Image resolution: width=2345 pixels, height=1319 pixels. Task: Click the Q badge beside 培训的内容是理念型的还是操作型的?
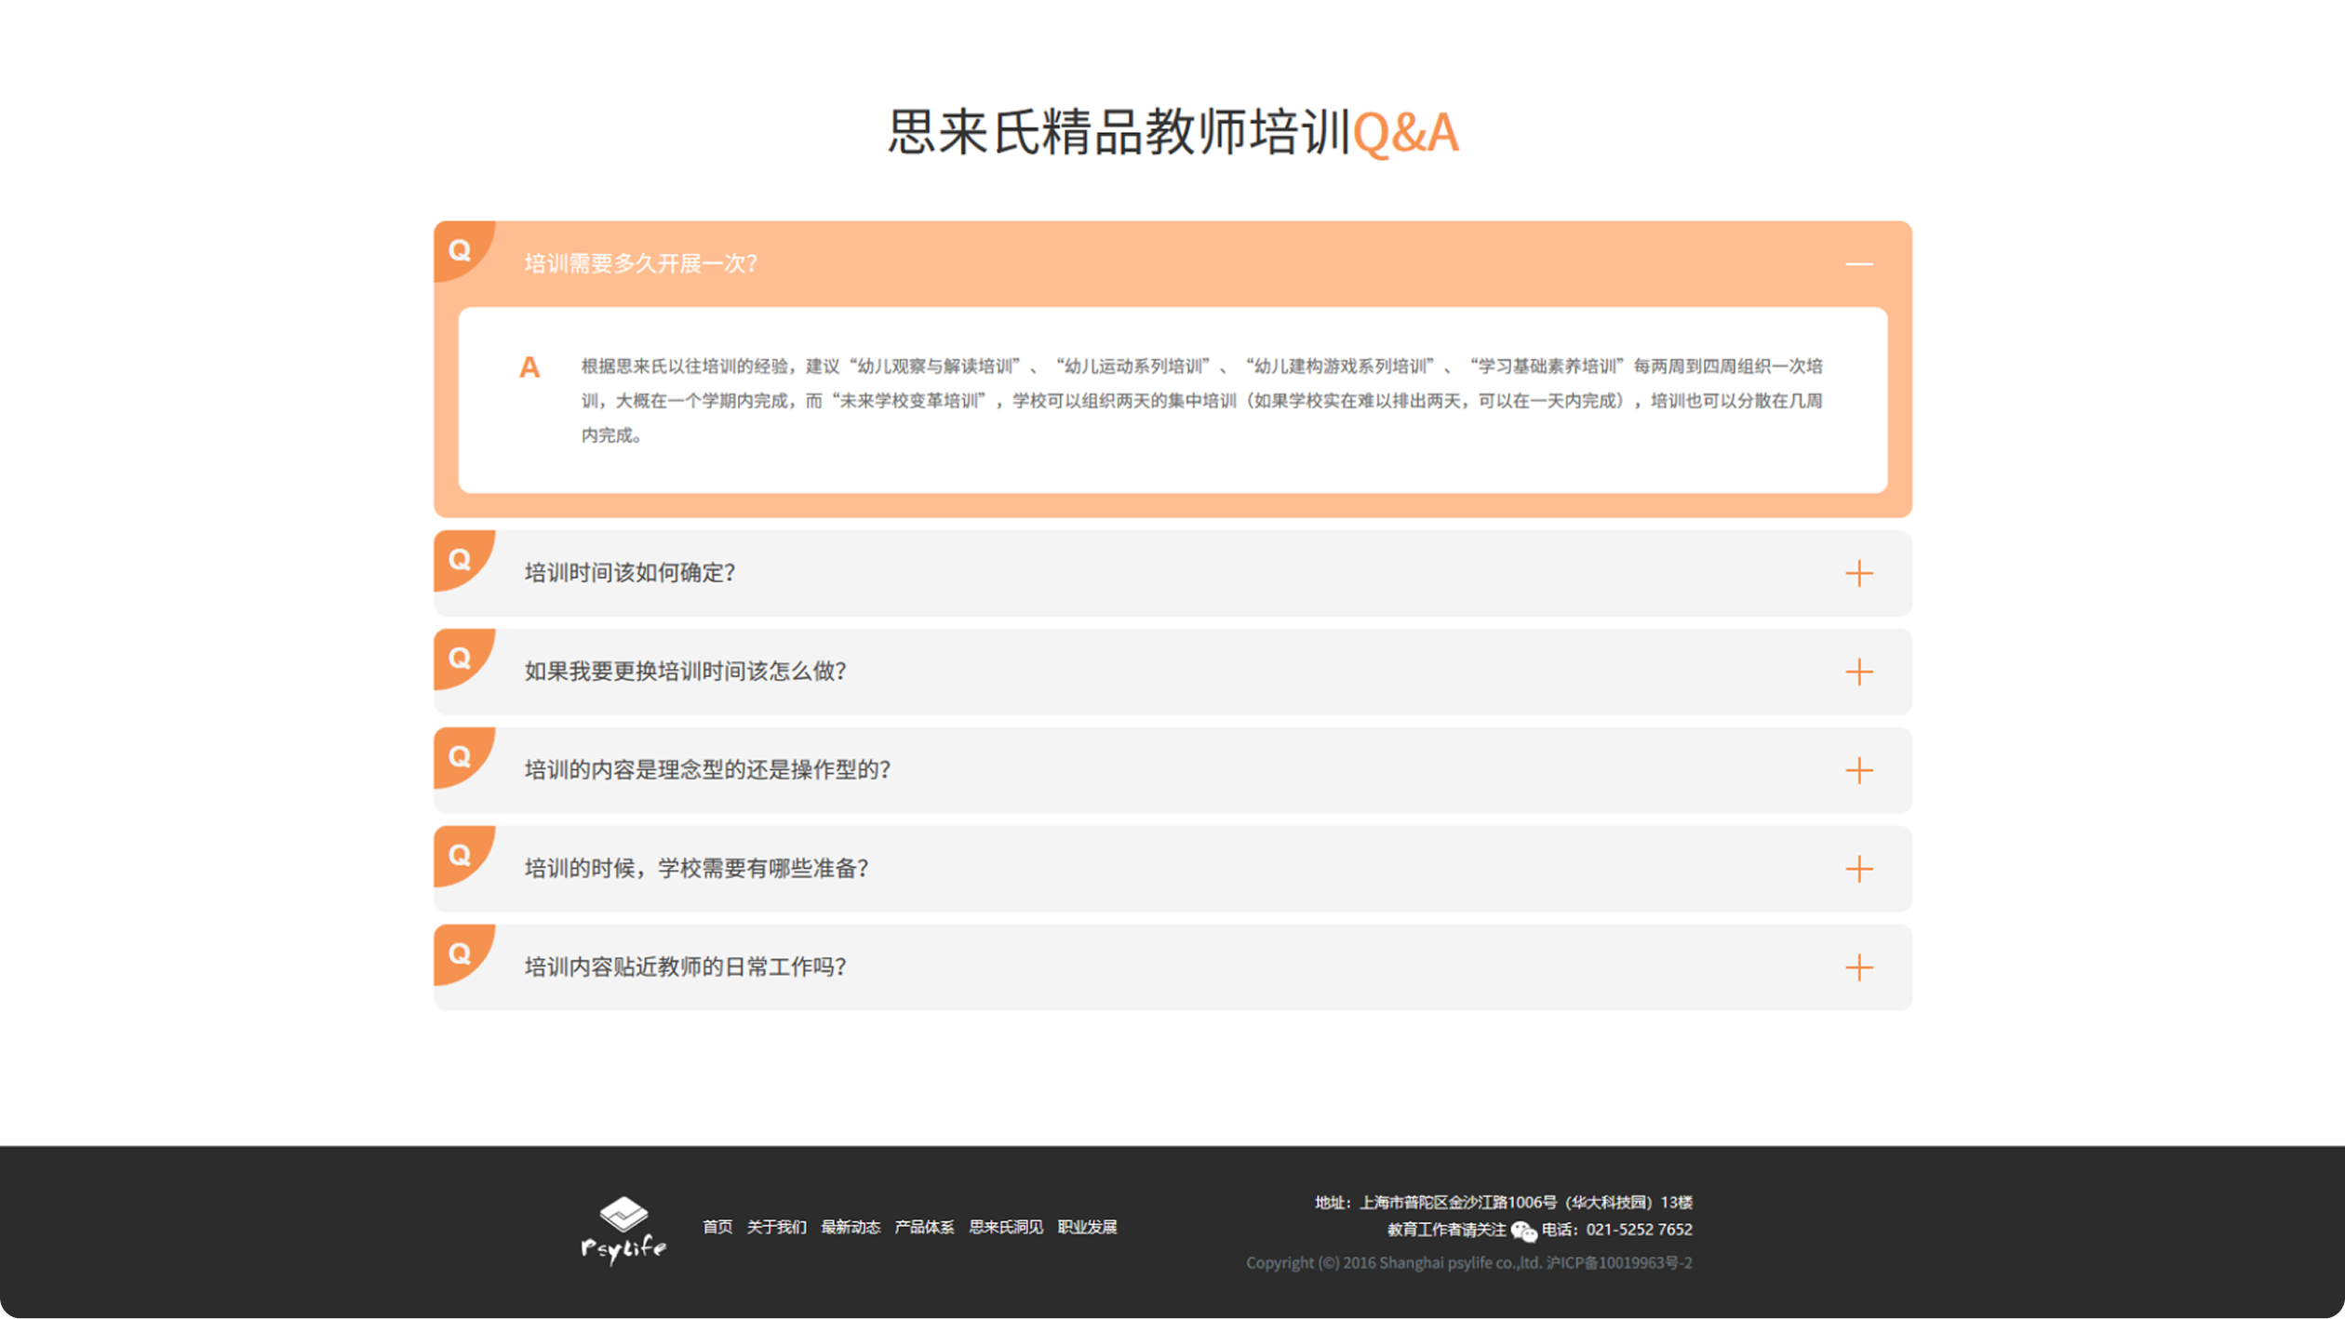pos(460,756)
